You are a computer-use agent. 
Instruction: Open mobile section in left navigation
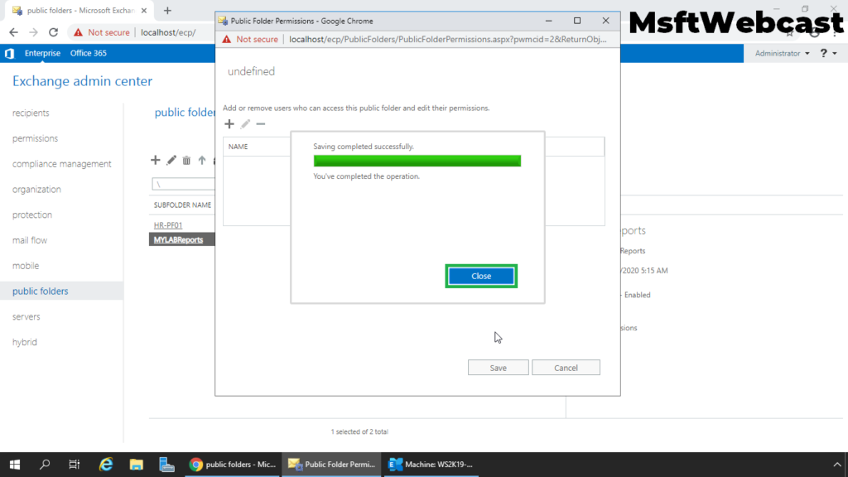(26, 266)
